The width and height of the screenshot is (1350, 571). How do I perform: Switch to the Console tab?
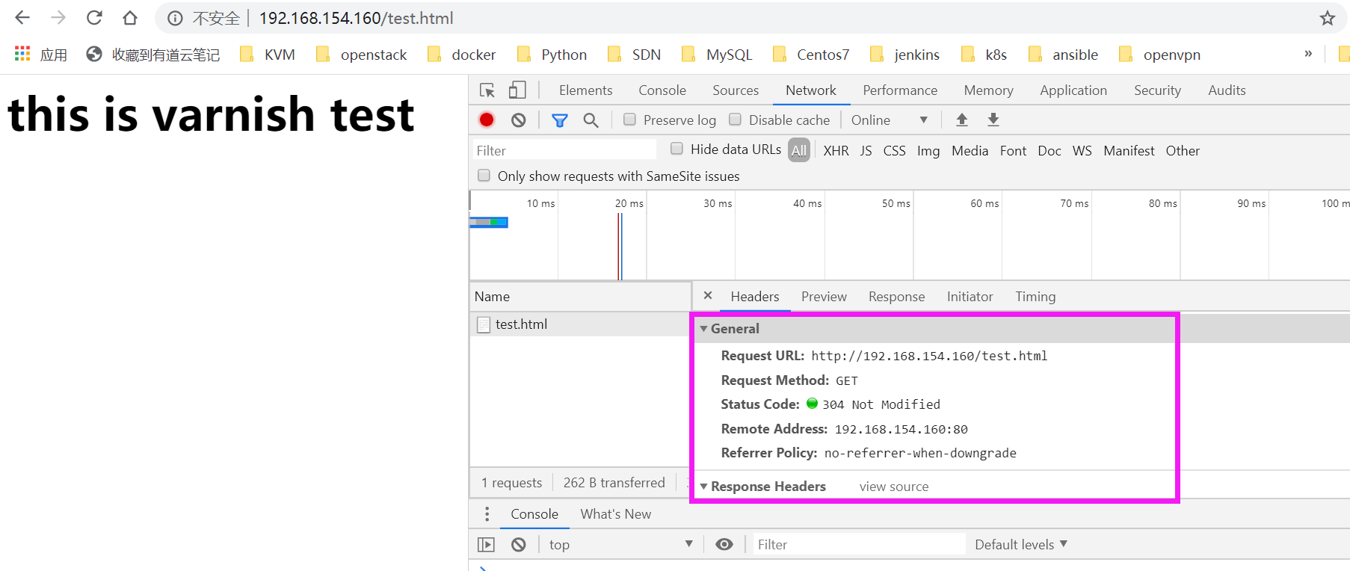(x=662, y=90)
